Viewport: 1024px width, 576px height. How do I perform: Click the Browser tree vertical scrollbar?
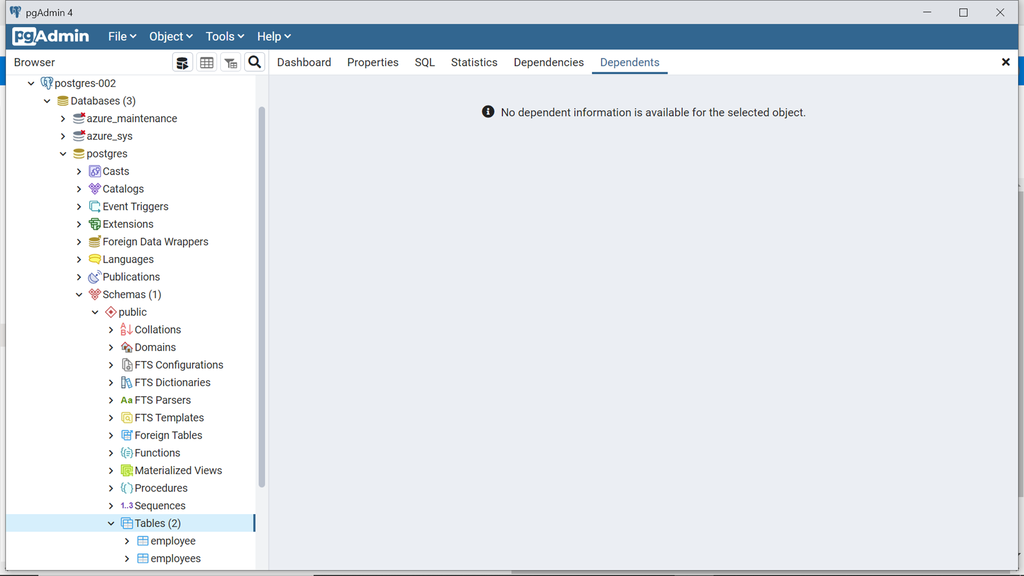(x=262, y=297)
